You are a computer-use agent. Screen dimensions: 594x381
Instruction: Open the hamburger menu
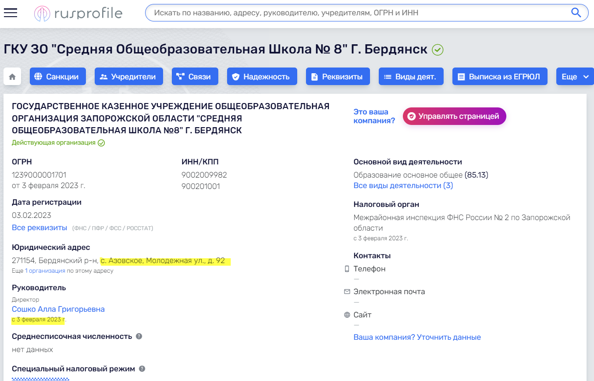click(10, 13)
